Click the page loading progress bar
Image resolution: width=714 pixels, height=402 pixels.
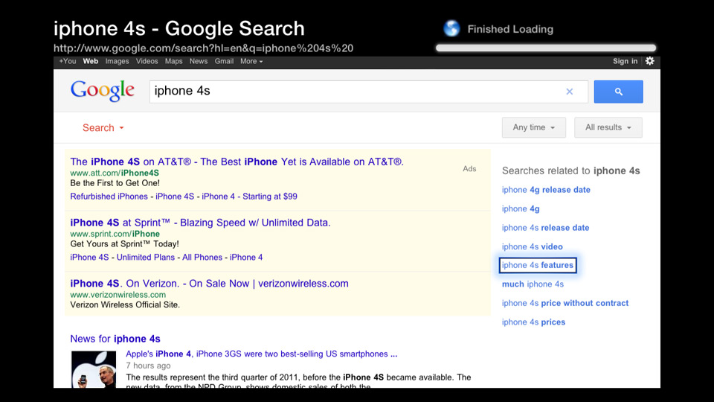pyautogui.click(x=546, y=48)
